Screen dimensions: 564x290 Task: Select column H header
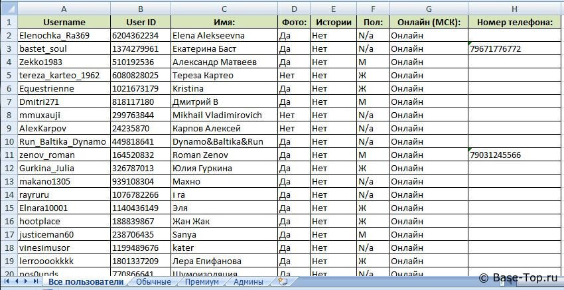pos(515,8)
